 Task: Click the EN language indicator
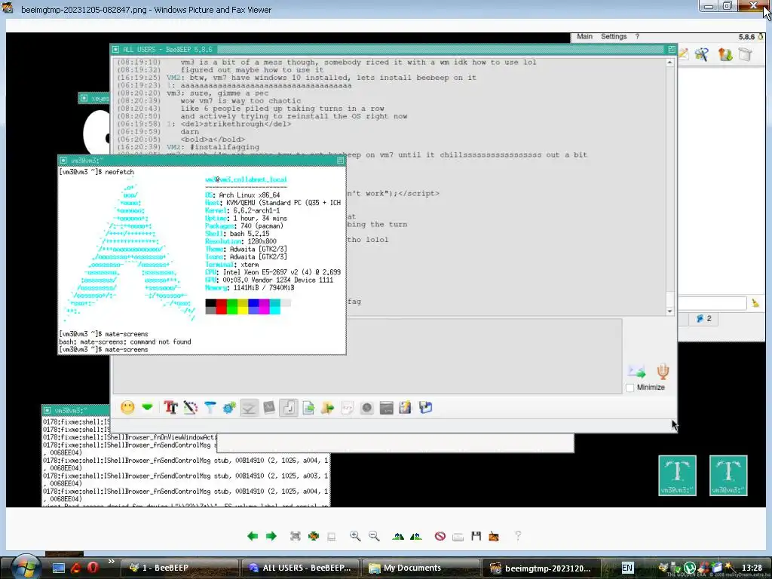627,568
